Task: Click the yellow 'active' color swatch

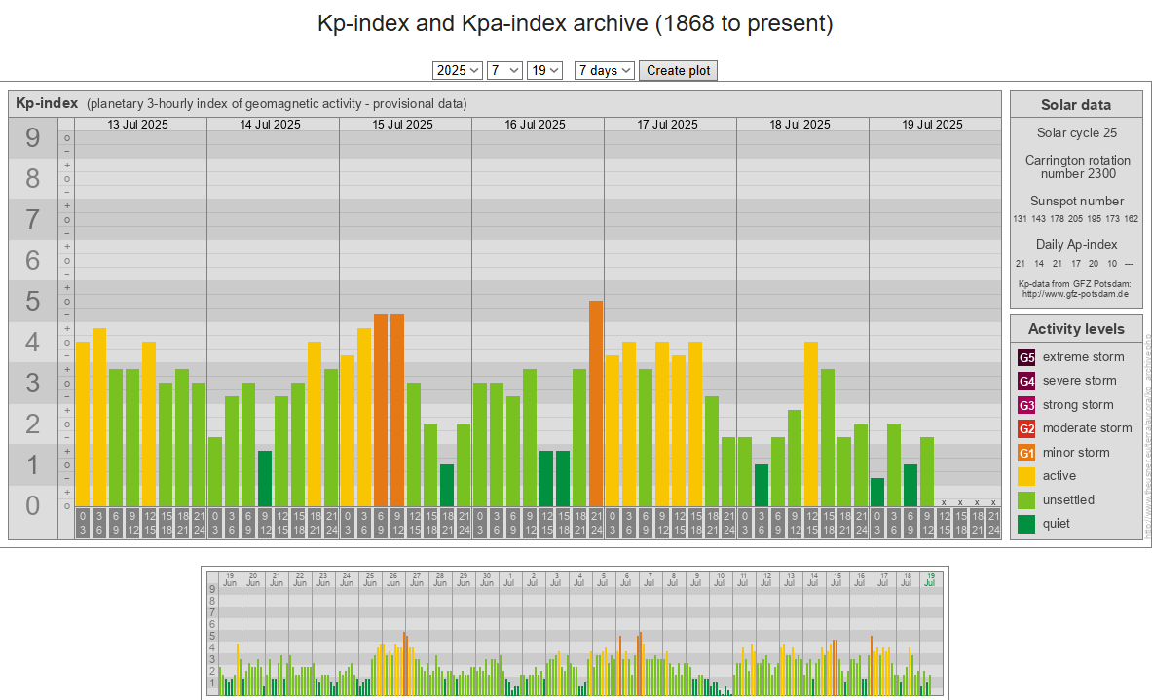Action: pyautogui.click(x=1026, y=477)
